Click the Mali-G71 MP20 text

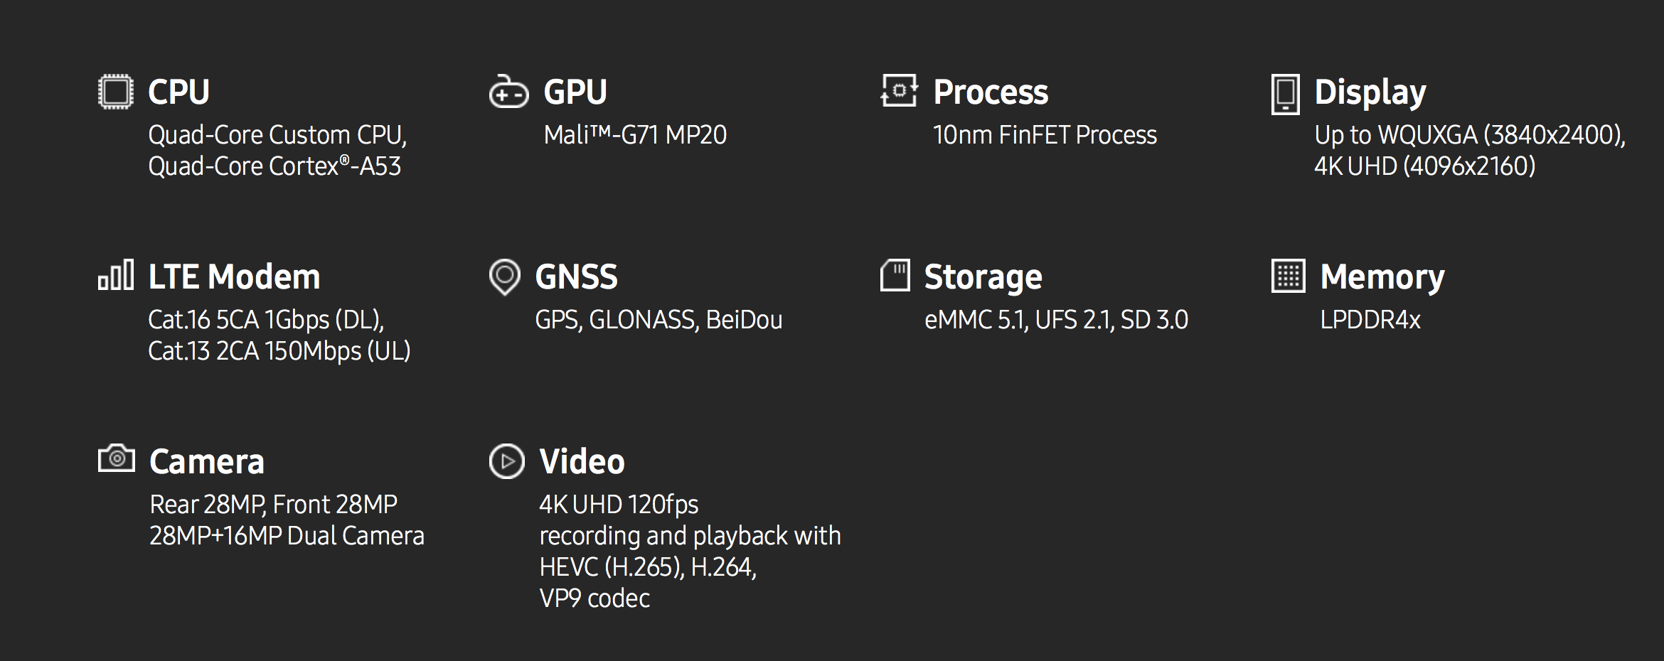pos(635,135)
